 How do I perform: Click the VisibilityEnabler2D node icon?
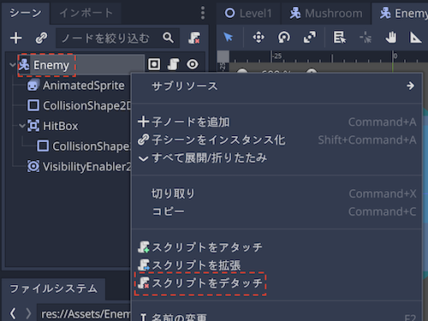(33, 166)
